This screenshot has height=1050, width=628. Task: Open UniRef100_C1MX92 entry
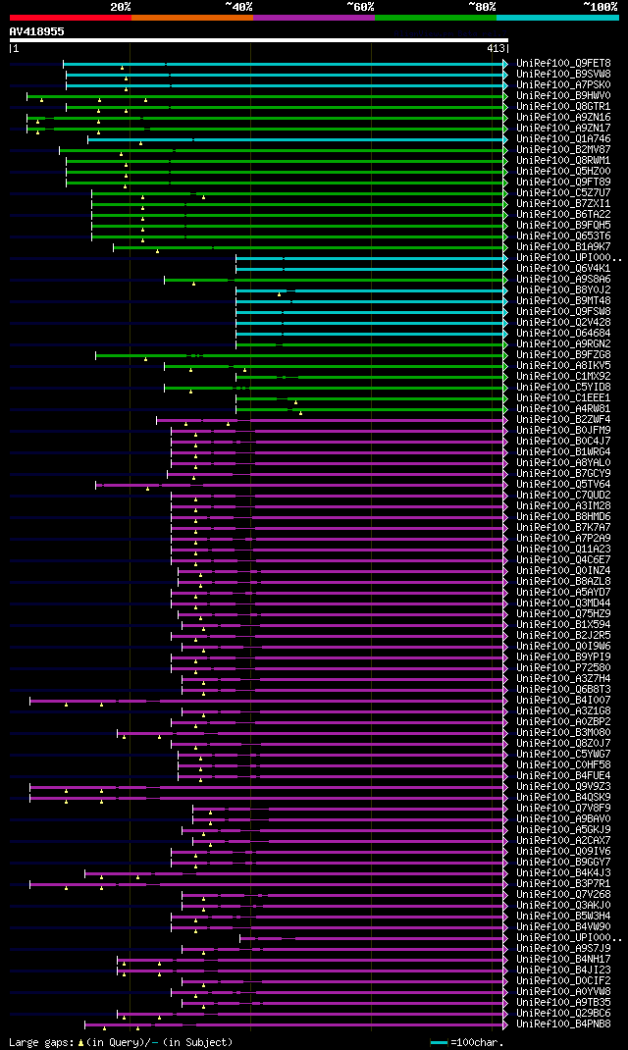[563, 377]
